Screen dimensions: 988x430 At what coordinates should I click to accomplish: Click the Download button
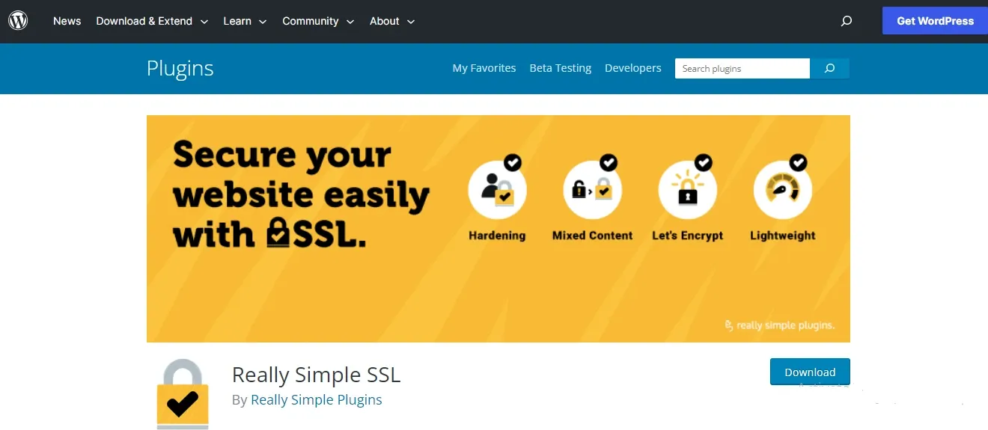click(810, 372)
